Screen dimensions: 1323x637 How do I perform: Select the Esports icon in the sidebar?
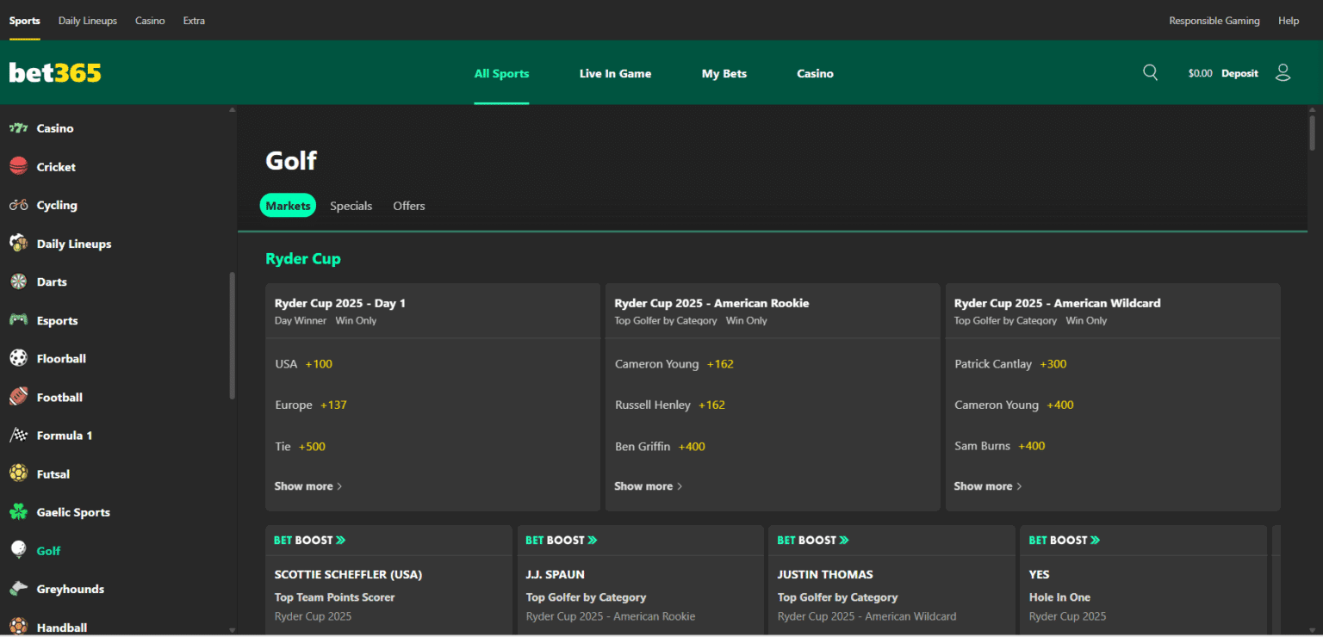[19, 319]
